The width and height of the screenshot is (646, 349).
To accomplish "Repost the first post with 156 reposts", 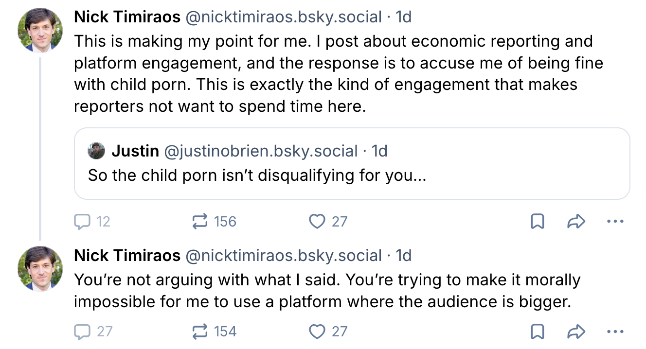I will [x=199, y=222].
